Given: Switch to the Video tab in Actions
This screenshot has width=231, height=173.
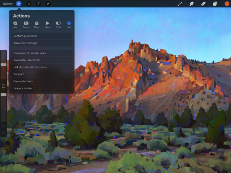Looking at the screenshot, I should click(x=47, y=25).
